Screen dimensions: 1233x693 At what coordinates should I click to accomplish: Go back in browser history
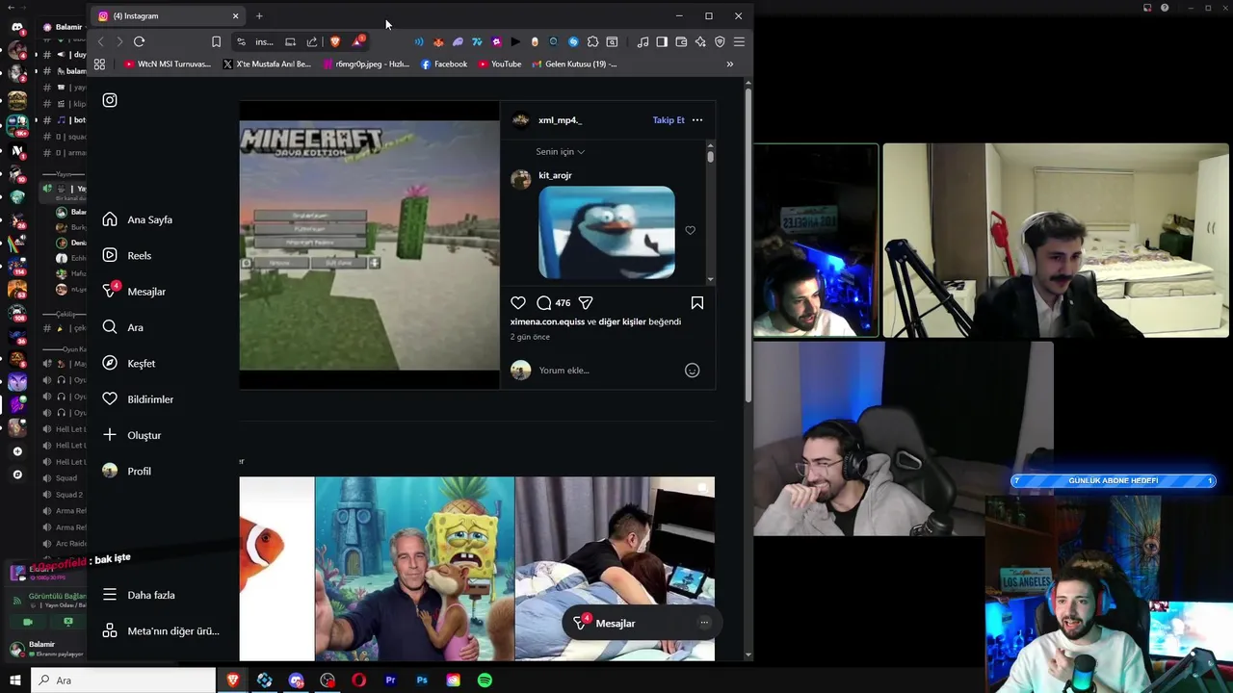[100, 41]
